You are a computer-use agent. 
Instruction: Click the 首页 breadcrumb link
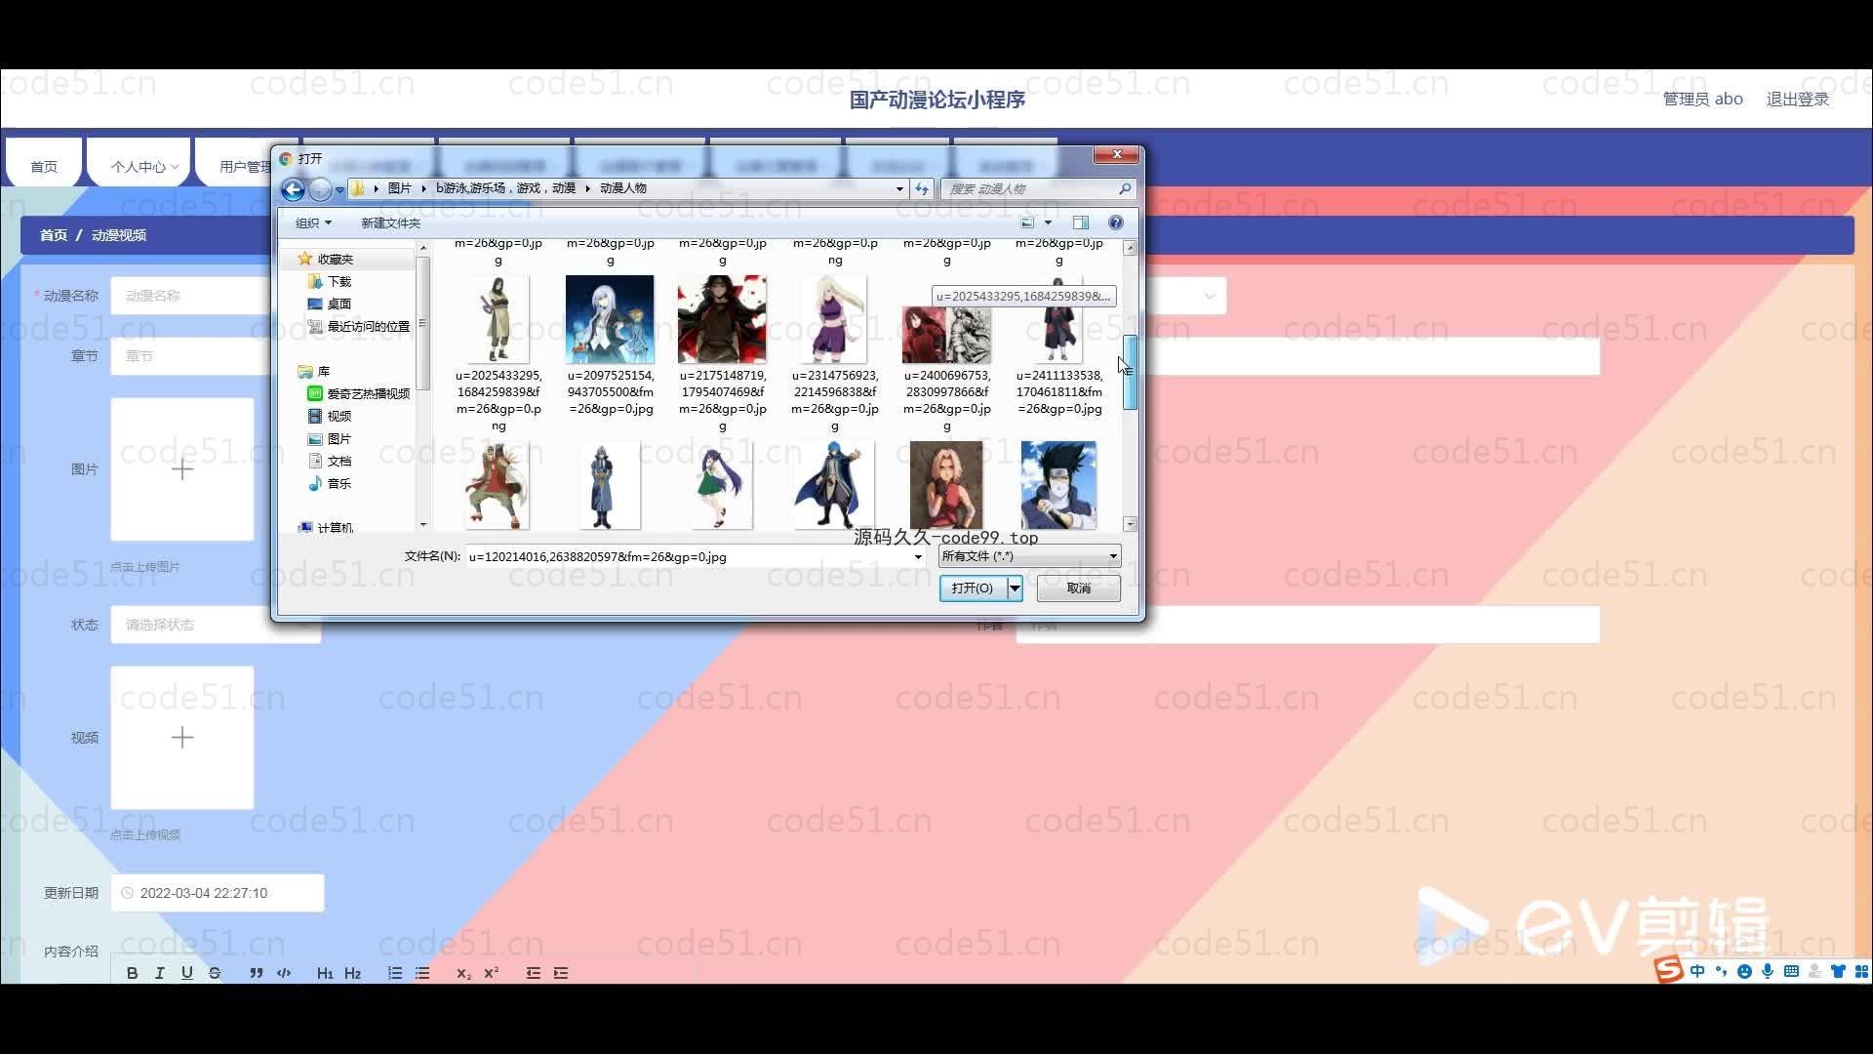(x=54, y=235)
